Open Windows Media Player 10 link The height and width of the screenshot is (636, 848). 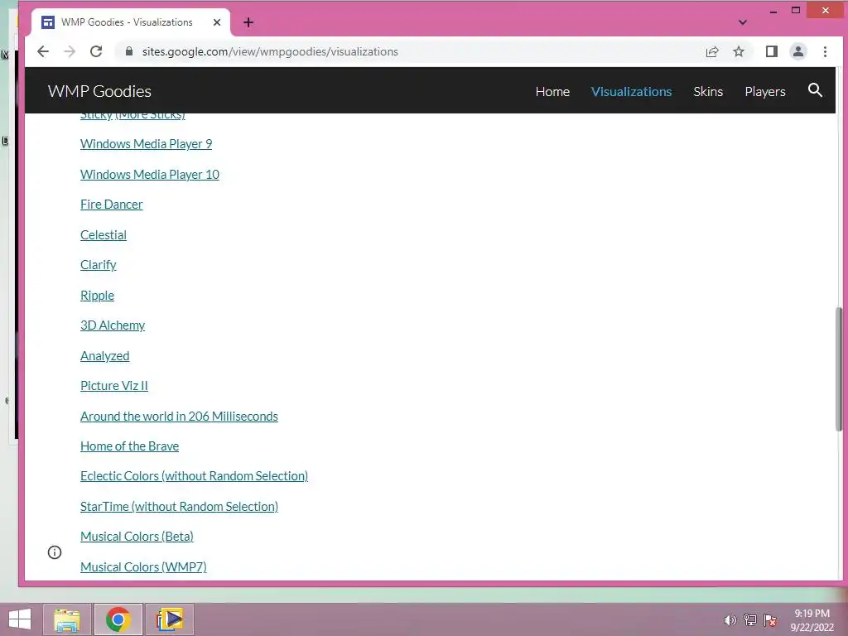pos(150,174)
